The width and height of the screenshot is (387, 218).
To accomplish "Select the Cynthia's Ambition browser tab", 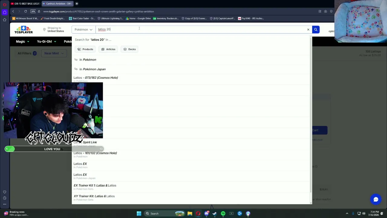I will pyautogui.click(x=57, y=4).
